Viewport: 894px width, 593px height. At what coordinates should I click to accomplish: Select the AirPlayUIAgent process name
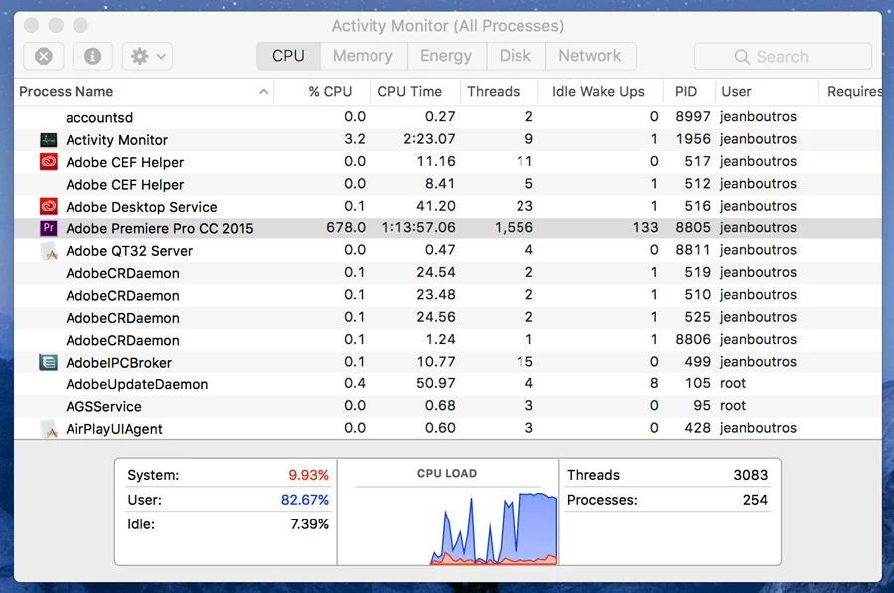coord(114,429)
